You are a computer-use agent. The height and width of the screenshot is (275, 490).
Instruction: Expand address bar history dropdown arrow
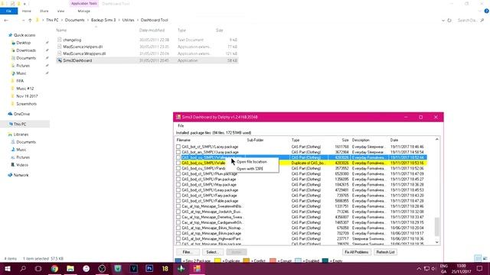[x=443, y=21]
